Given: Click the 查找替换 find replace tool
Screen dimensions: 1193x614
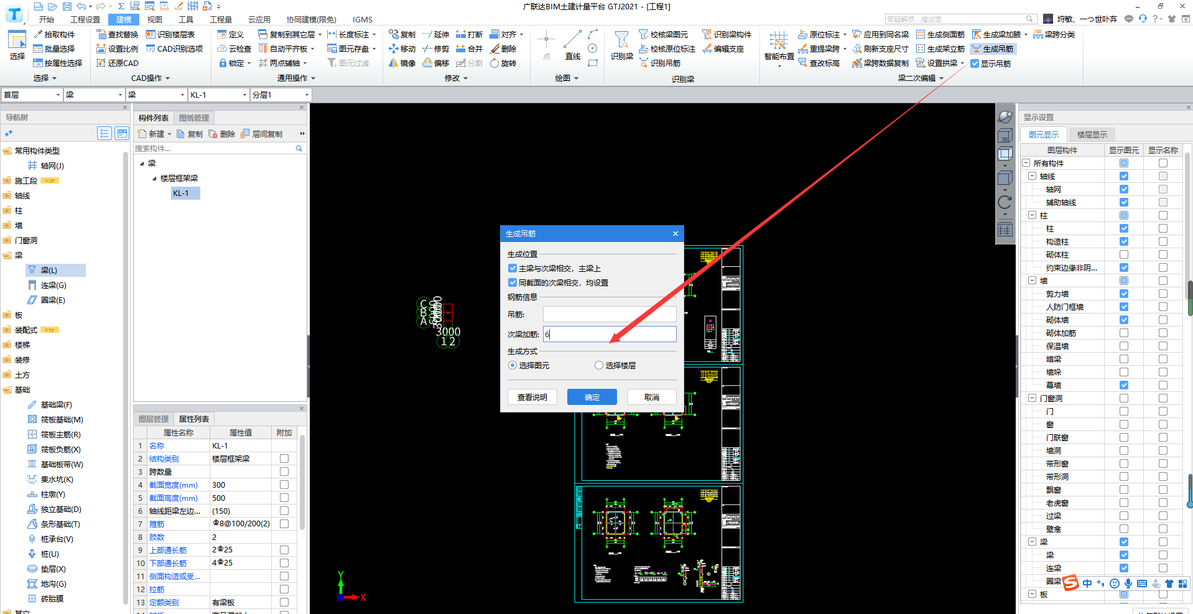Looking at the screenshot, I should tap(118, 34).
